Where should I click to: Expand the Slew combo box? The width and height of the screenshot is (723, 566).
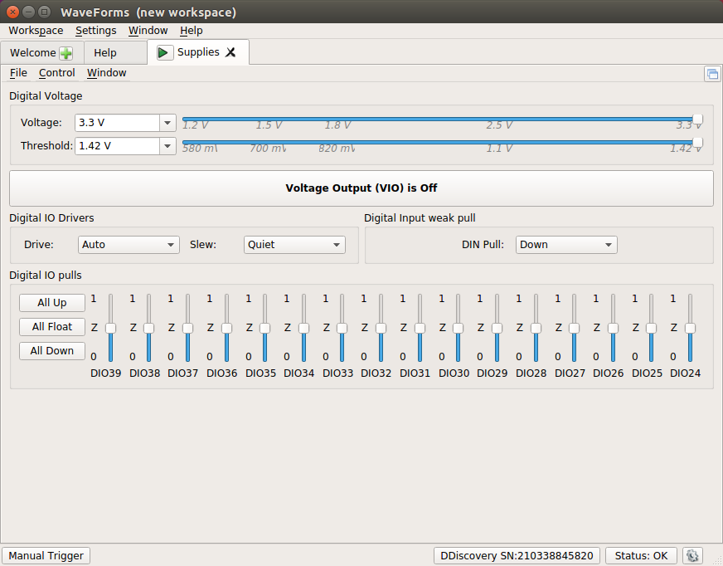tap(294, 245)
